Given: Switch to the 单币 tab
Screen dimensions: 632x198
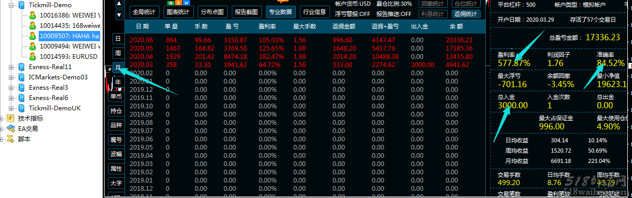Looking at the screenshot, I should (116, 96).
